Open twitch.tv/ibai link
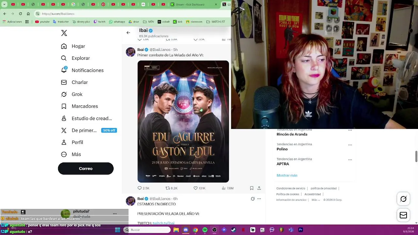This screenshot has width=418, height=235. tap(163, 223)
